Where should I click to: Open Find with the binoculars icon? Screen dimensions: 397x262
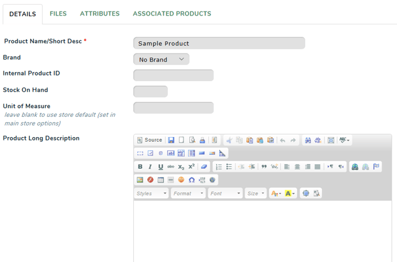[308, 140]
